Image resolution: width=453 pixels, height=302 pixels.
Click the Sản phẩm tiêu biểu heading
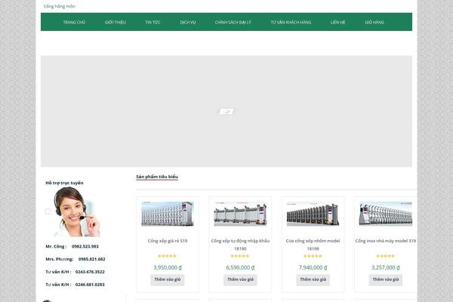click(157, 177)
